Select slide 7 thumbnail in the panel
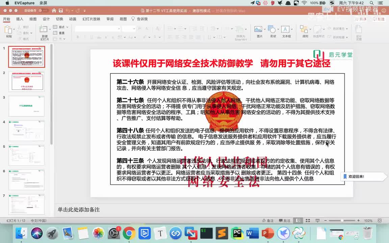389x243 pixels. point(27,204)
